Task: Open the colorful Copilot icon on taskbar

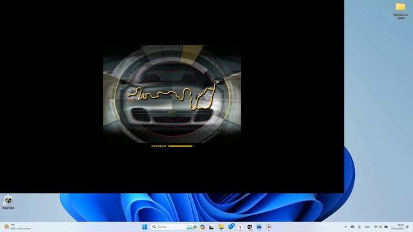Action: [x=202, y=227]
